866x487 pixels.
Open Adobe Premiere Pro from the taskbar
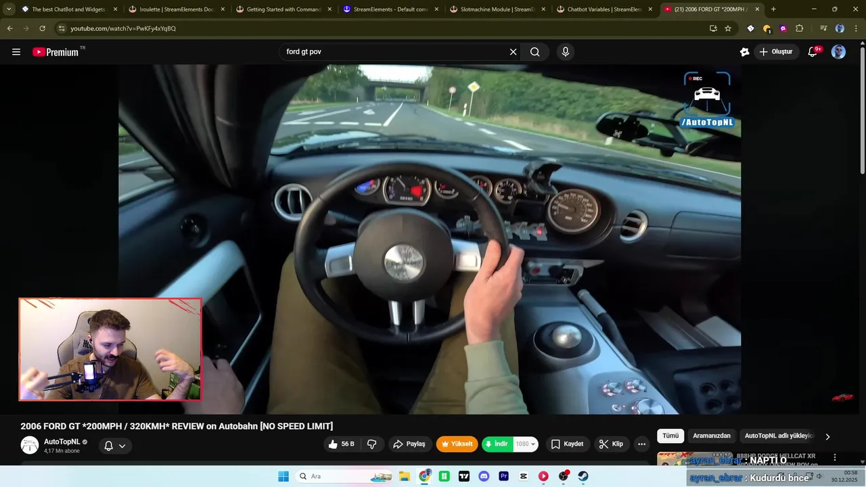[x=503, y=476]
